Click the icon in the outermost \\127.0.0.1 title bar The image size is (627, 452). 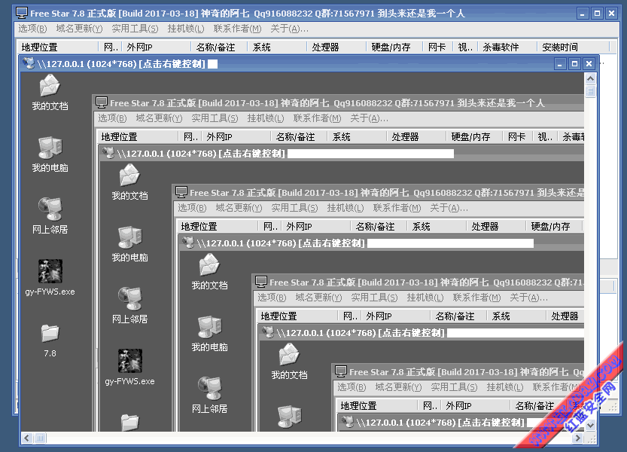click(x=29, y=63)
